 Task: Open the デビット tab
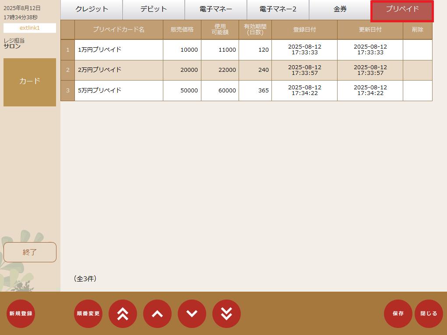point(154,10)
